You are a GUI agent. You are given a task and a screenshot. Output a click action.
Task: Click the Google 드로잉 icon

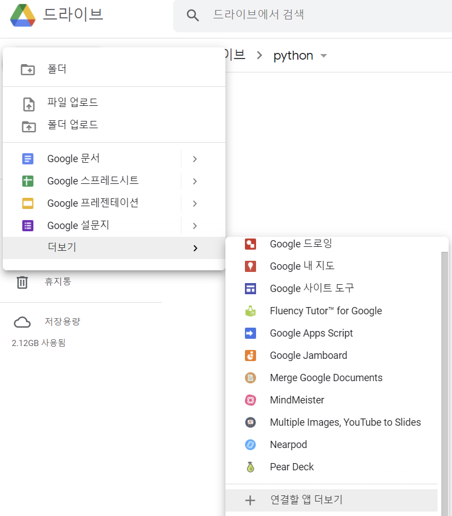tap(250, 244)
